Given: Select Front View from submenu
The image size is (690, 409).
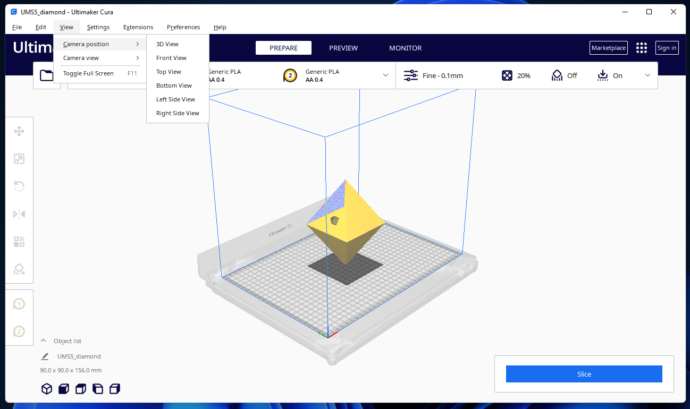Looking at the screenshot, I should click(178, 58).
